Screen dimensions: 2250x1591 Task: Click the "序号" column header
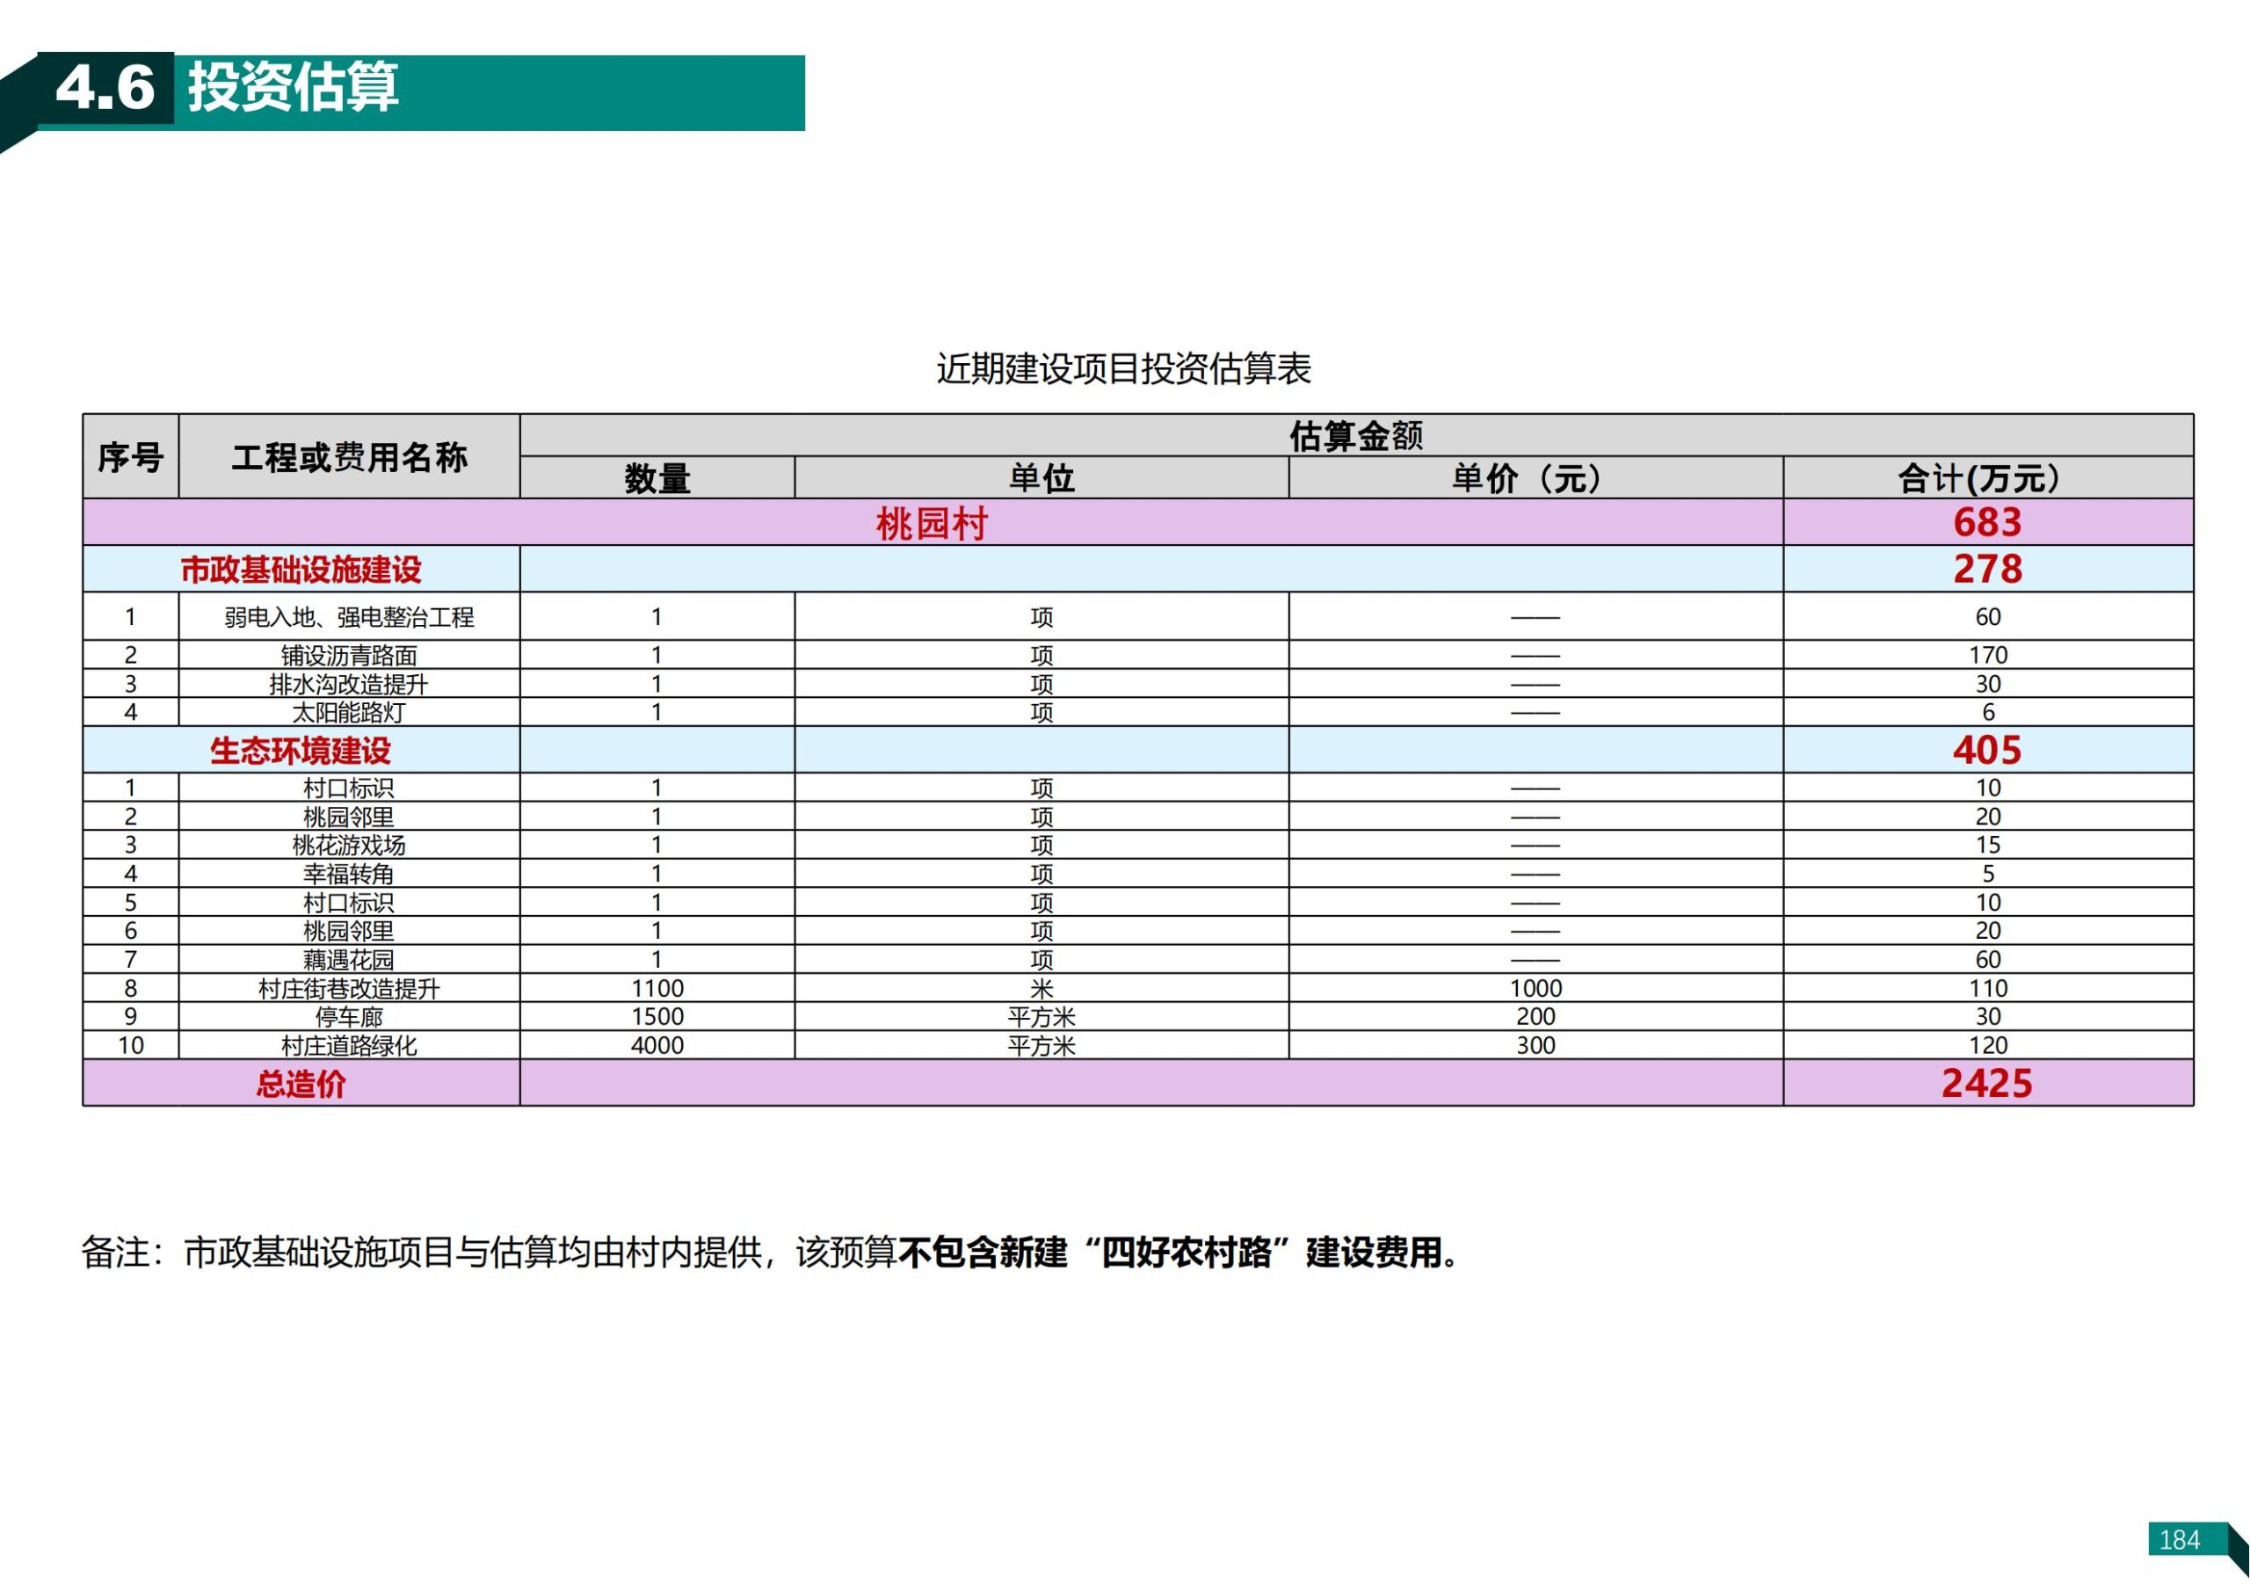pyautogui.click(x=130, y=457)
